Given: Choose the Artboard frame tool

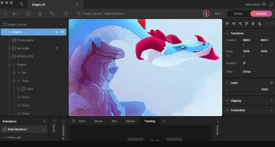Looking at the screenshot, I should click(28, 14).
